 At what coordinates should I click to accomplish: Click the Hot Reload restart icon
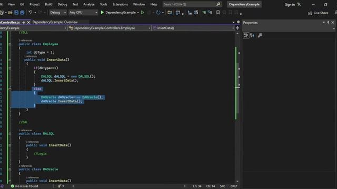(x=158, y=13)
